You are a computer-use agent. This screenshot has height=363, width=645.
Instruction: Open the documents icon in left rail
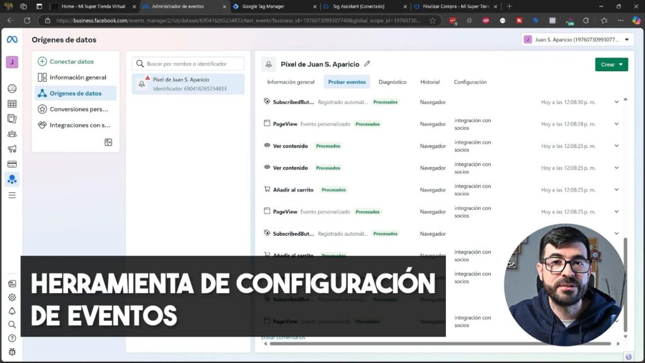(x=12, y=118)
